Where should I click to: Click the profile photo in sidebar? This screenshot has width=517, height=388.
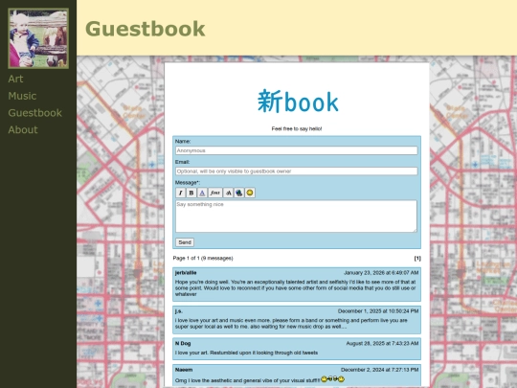coord(38,38)
